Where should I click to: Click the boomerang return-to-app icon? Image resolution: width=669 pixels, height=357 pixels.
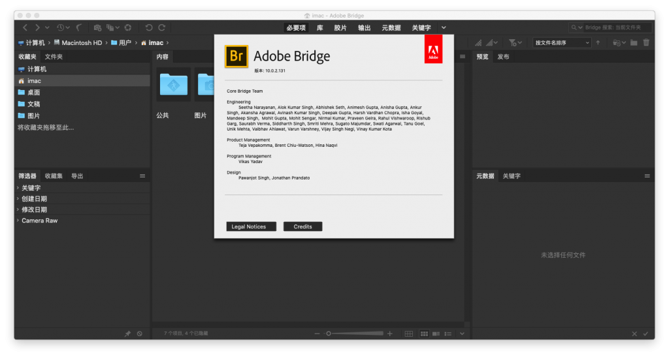tap(79, 27)
